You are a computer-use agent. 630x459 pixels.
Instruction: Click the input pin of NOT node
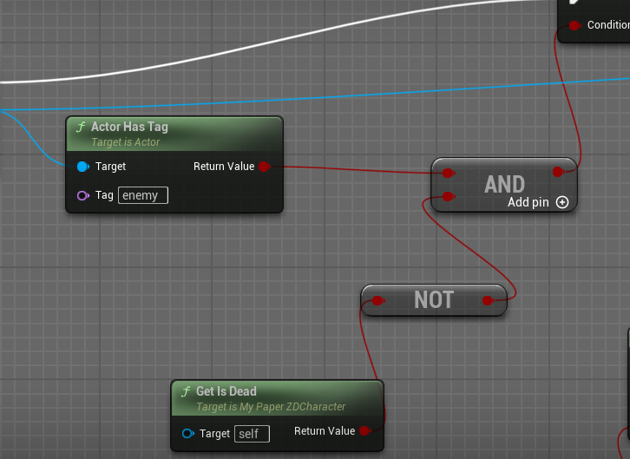tap(377, 300)
